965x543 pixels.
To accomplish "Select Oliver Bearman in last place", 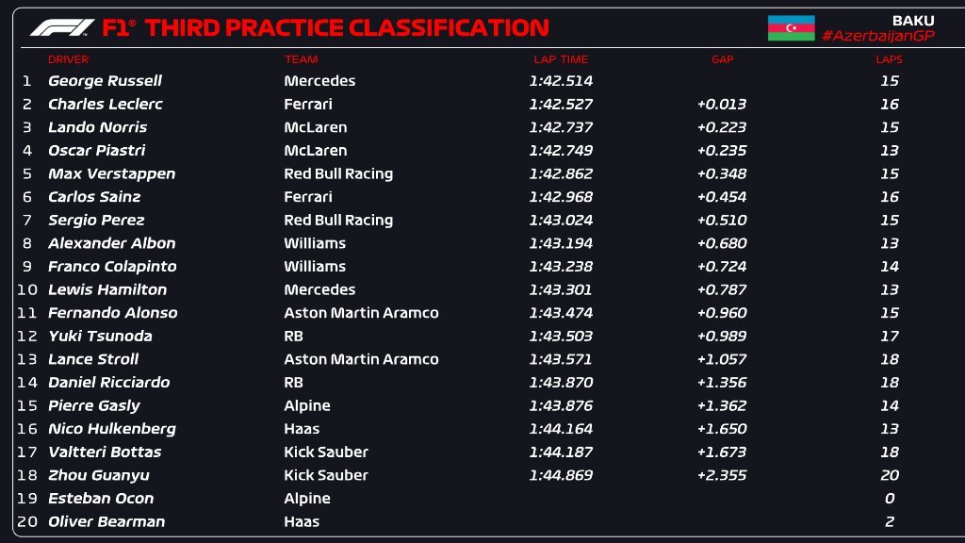I will pos(106,521).
